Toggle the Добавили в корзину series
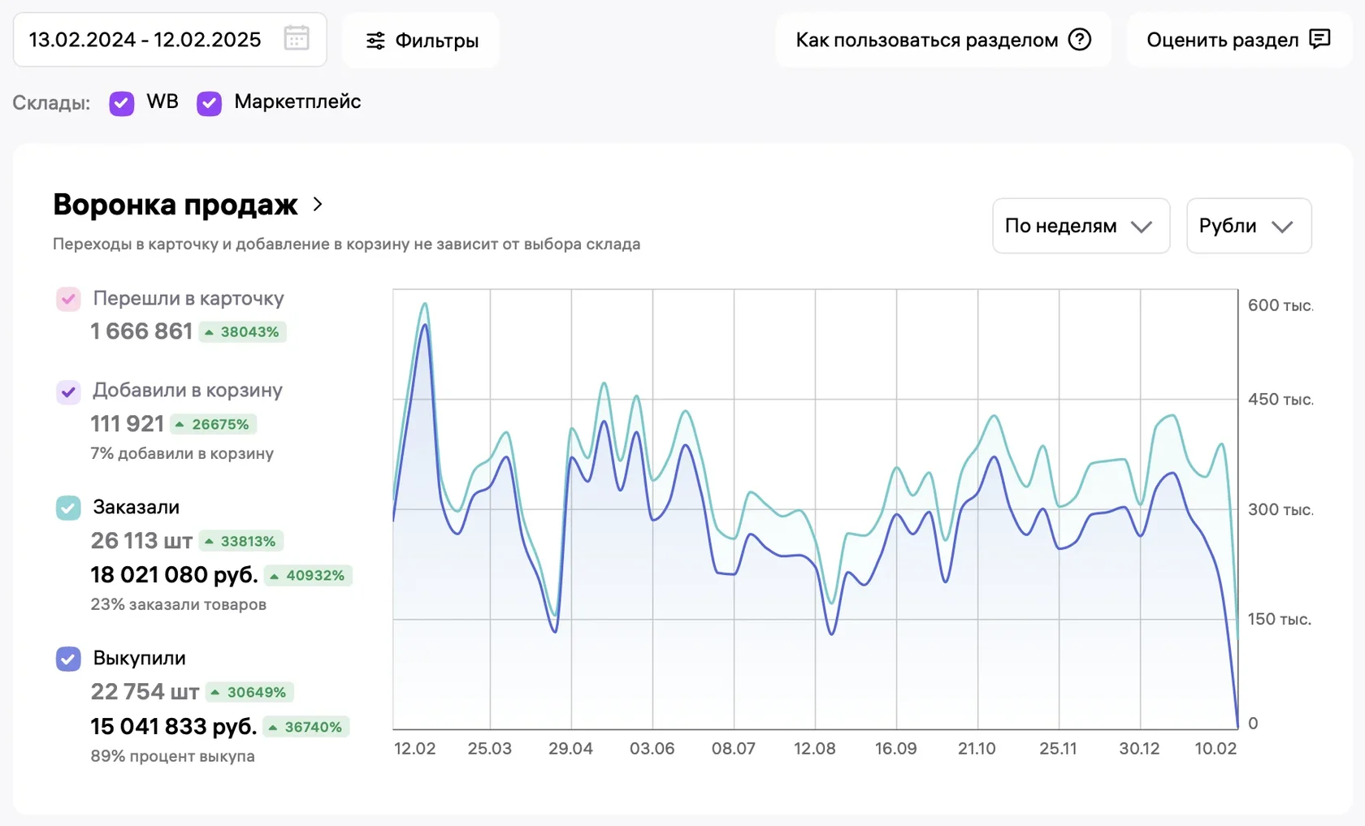1365x826 pixels. pos(68,391)
